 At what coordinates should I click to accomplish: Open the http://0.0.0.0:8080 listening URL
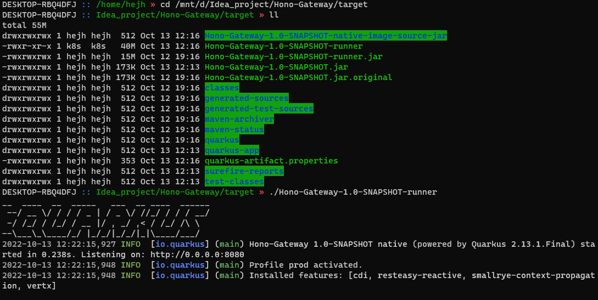[197, 254]
